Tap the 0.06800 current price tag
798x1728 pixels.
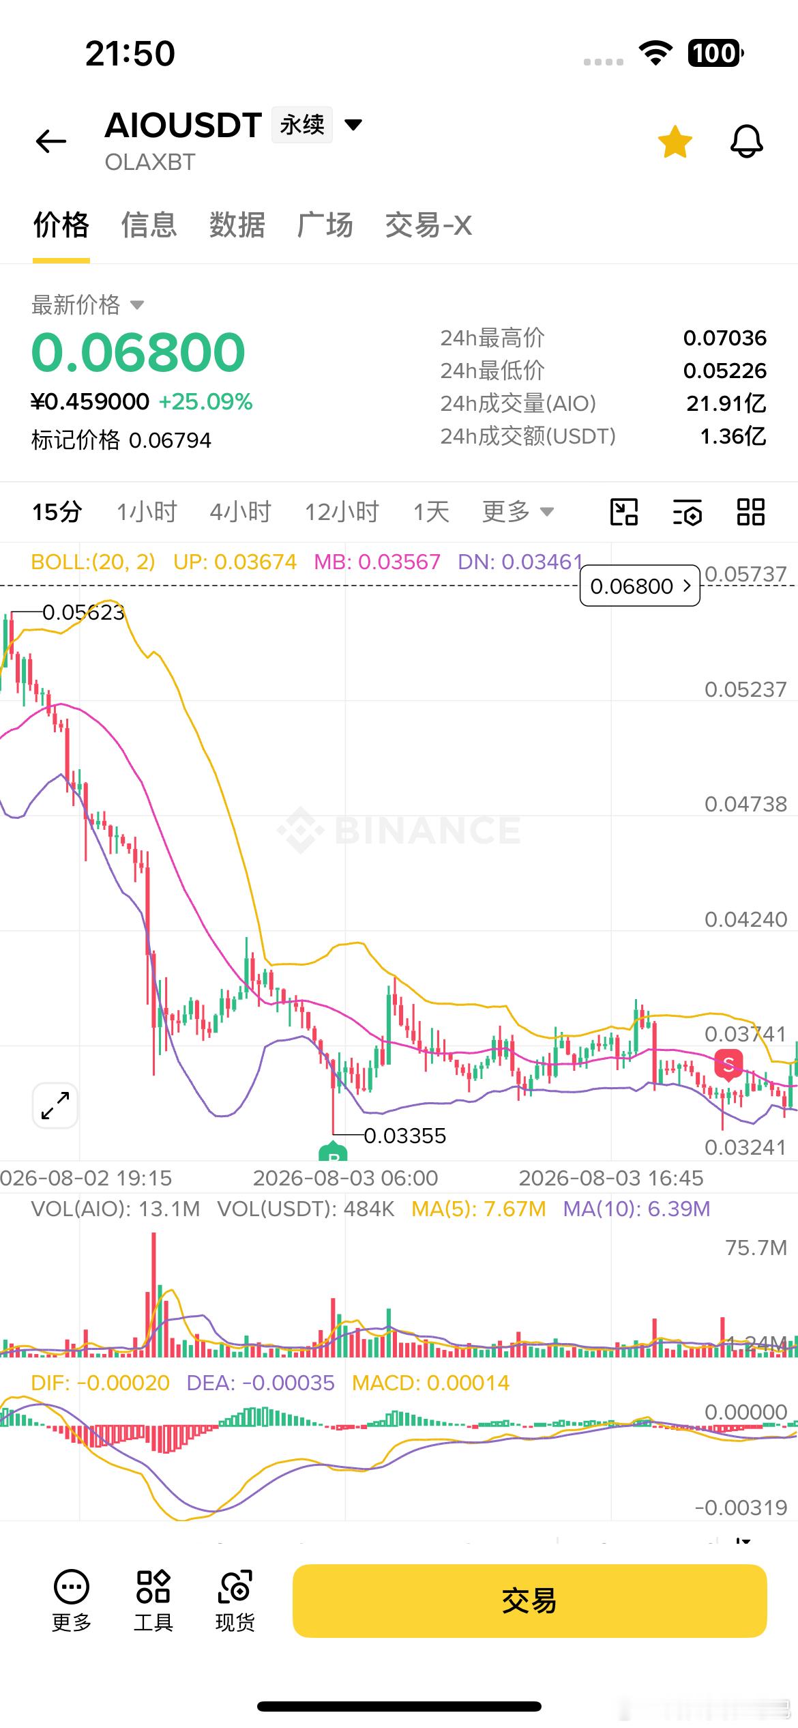[x=640, y=586]
